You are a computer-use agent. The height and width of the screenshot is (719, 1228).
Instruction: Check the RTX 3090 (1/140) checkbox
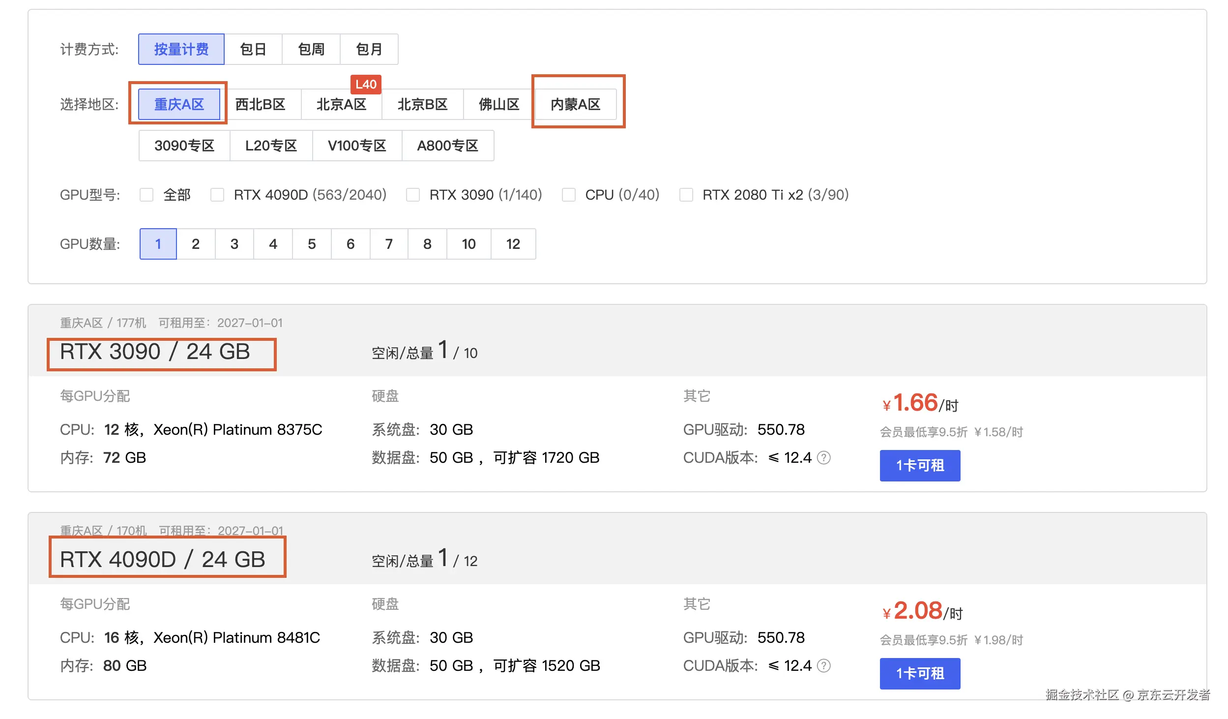click(413, 195)
